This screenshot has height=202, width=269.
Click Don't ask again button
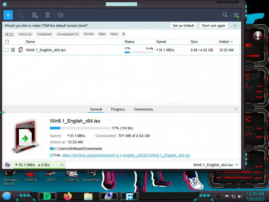[x=214, y=26]
